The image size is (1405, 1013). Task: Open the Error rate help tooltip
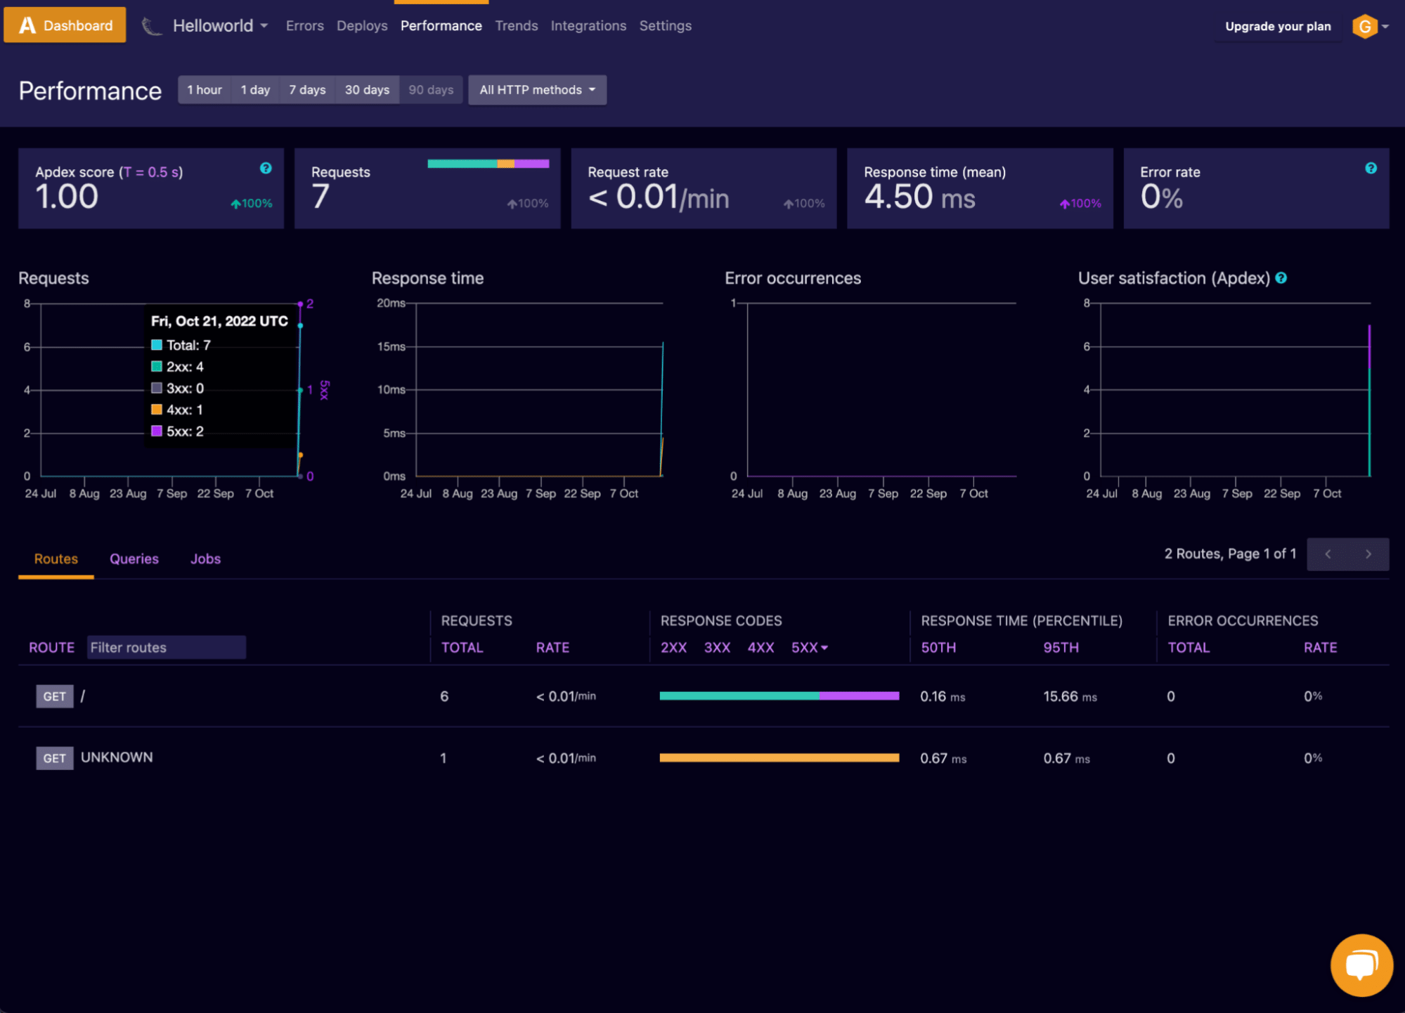pos(1371,168)
